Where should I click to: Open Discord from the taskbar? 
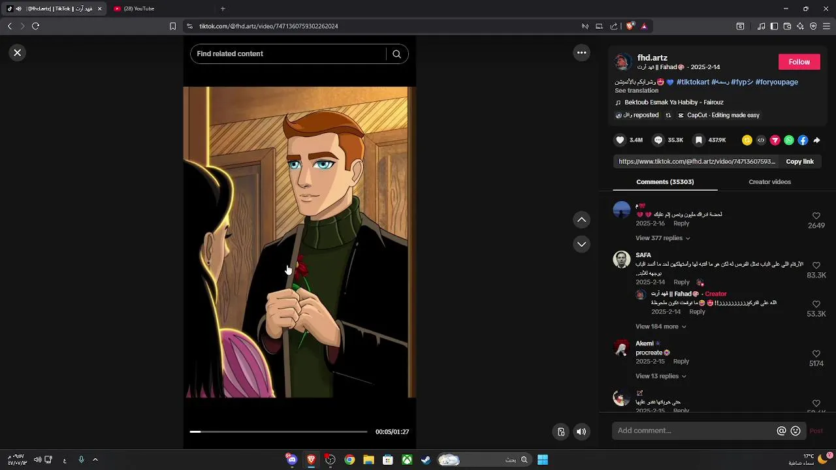coord(292,460)
